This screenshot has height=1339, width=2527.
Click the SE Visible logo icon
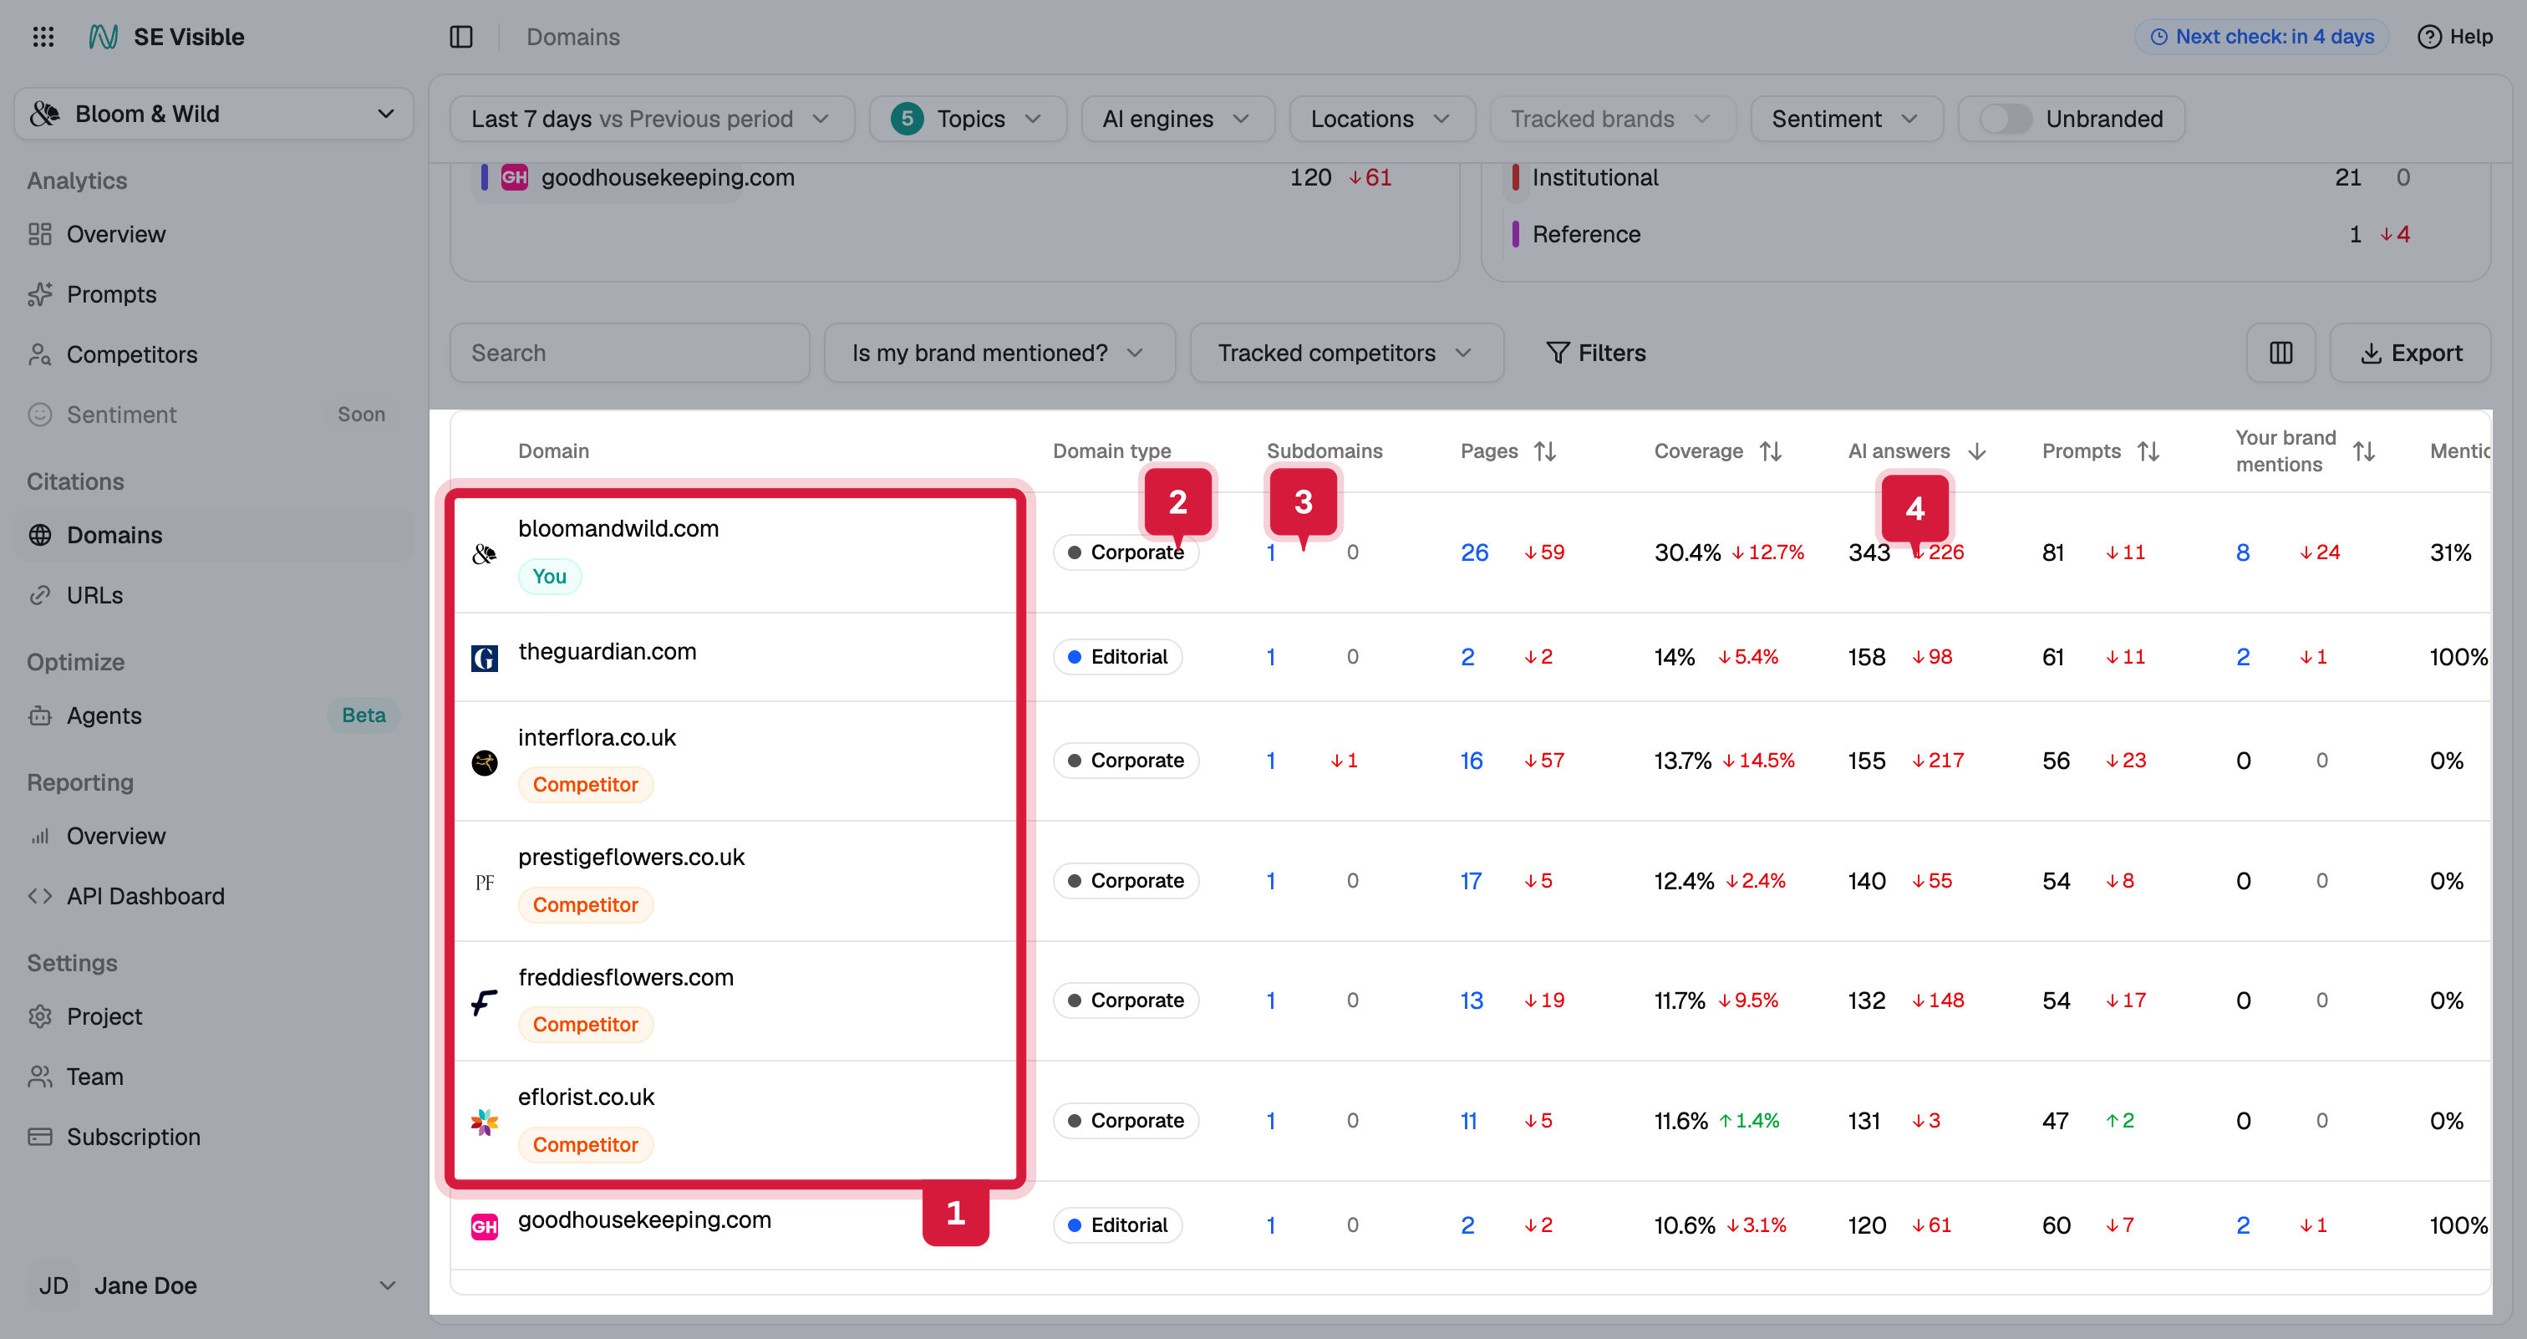[103, 36]
